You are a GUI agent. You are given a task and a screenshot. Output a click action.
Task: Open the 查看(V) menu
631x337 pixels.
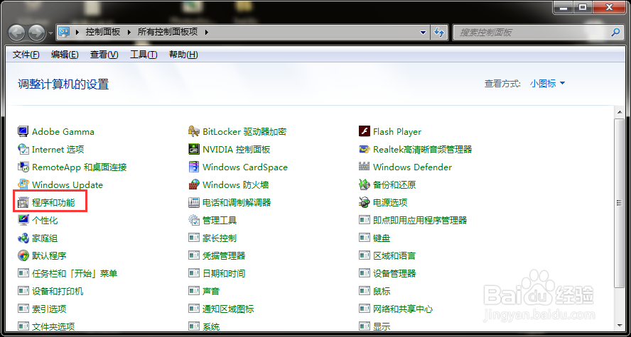pos(104,55)
